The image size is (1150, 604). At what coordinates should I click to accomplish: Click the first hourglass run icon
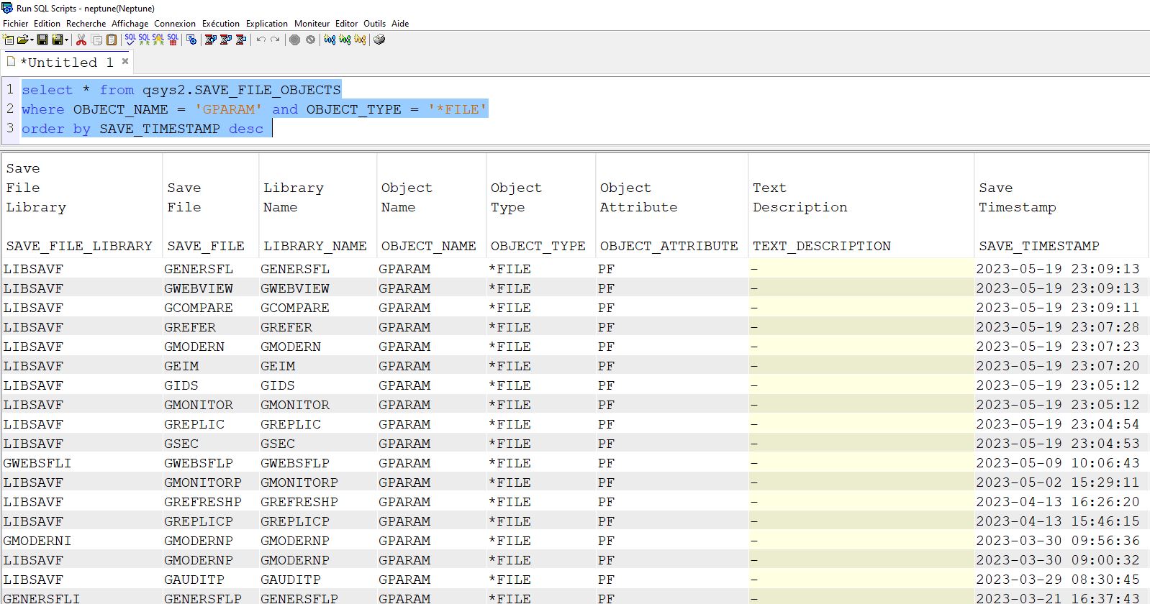[x=210, y=40]
